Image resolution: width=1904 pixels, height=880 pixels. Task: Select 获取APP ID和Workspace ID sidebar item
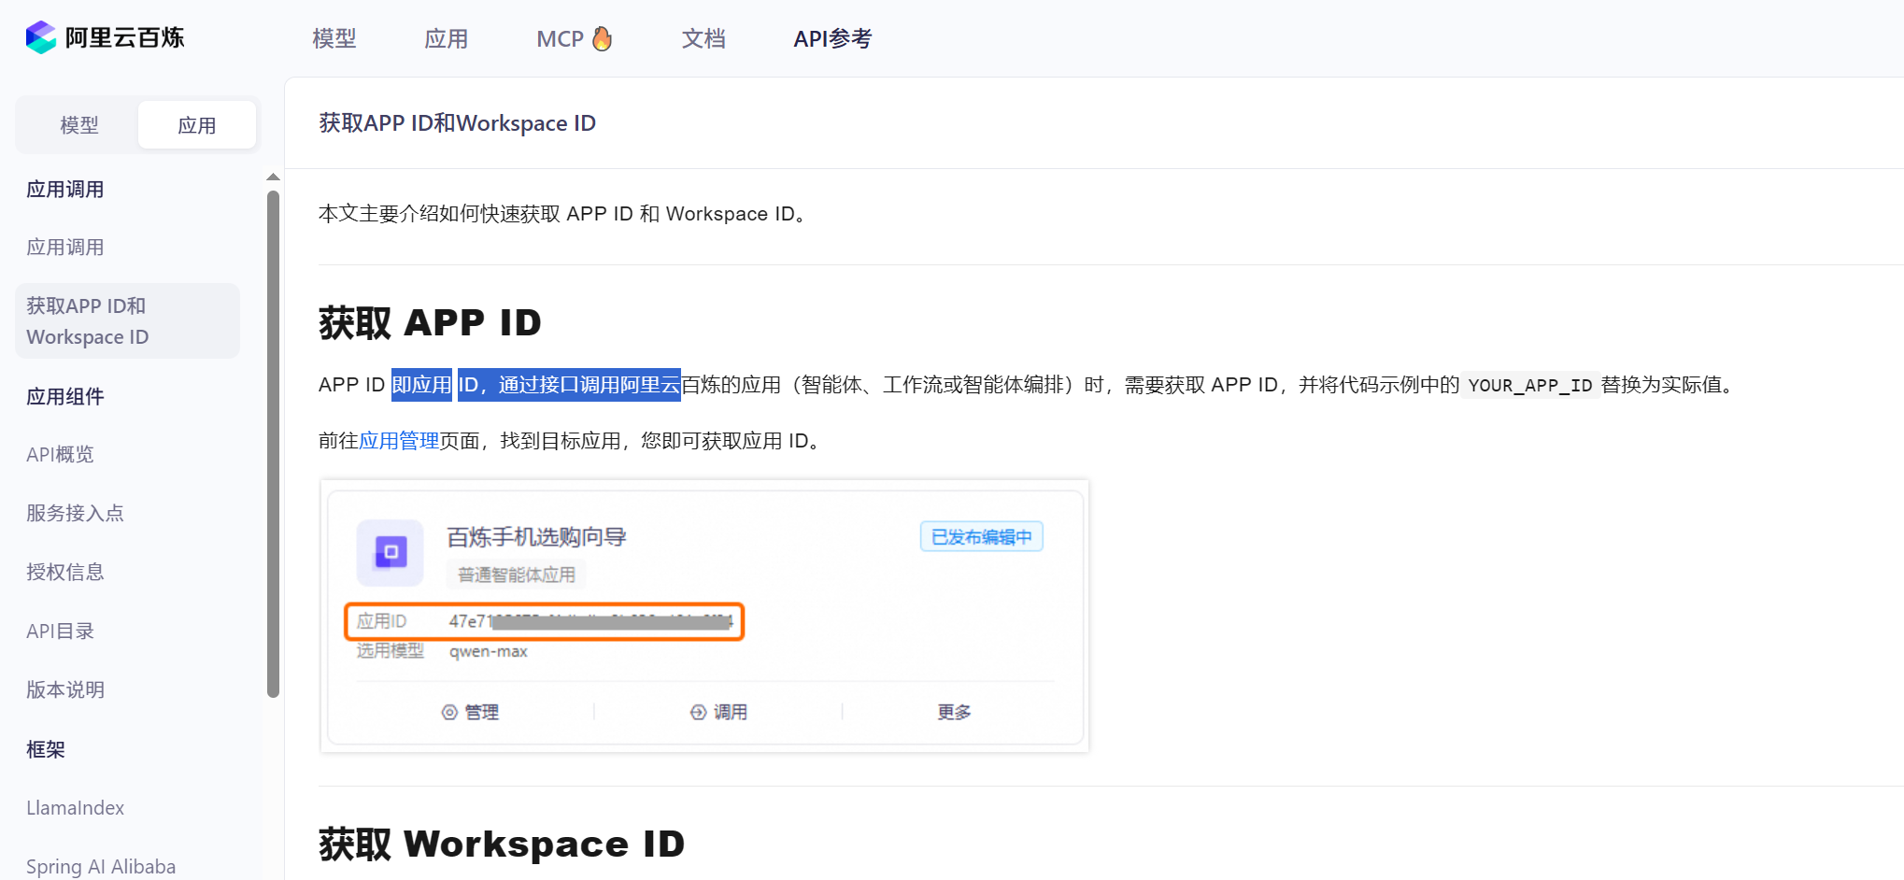[127, 321]
